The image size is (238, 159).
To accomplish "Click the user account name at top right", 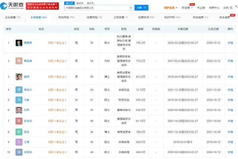I will 228,8.
